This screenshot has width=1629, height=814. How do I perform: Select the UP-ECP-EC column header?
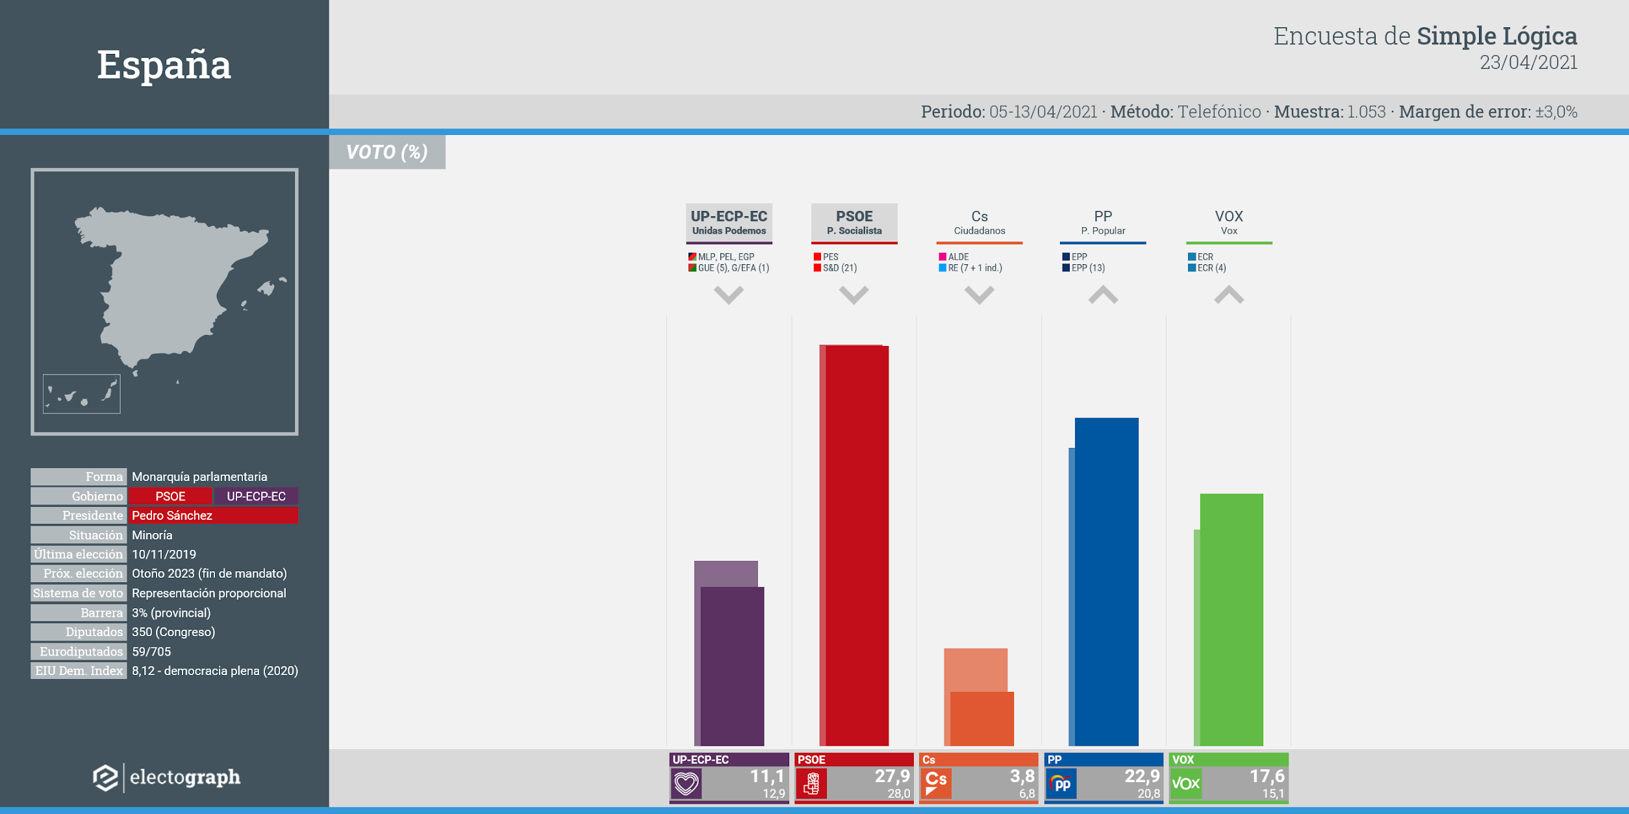click(729, 223)
